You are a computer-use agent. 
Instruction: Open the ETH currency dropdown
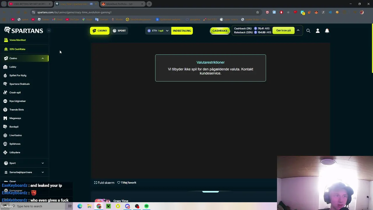[158, 31]
